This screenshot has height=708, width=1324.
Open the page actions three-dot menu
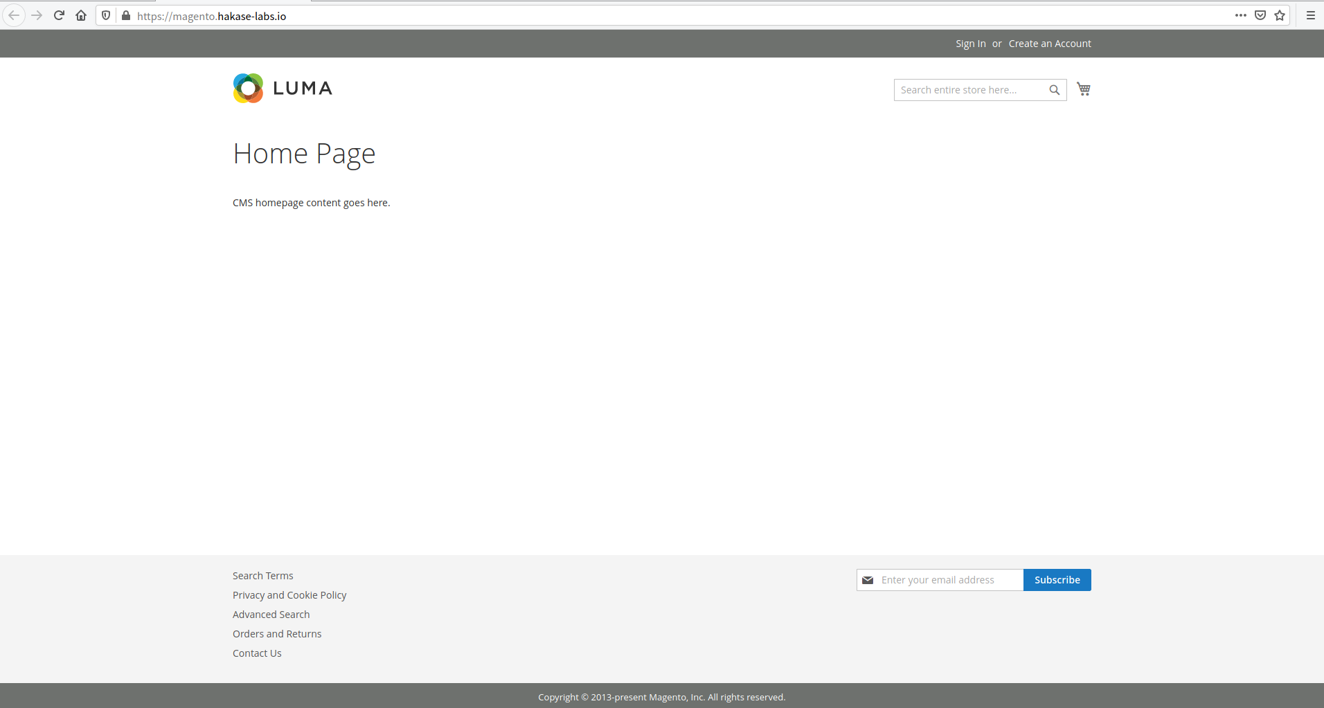[x=1240, y=15]
